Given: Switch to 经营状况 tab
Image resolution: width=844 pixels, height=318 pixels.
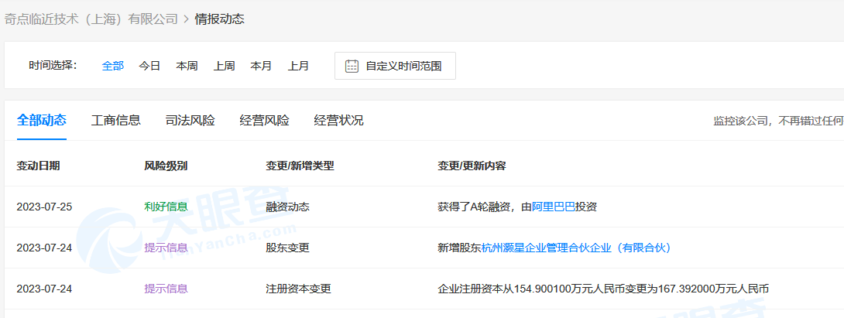Looking at the screenshot, I should (338, 120).
